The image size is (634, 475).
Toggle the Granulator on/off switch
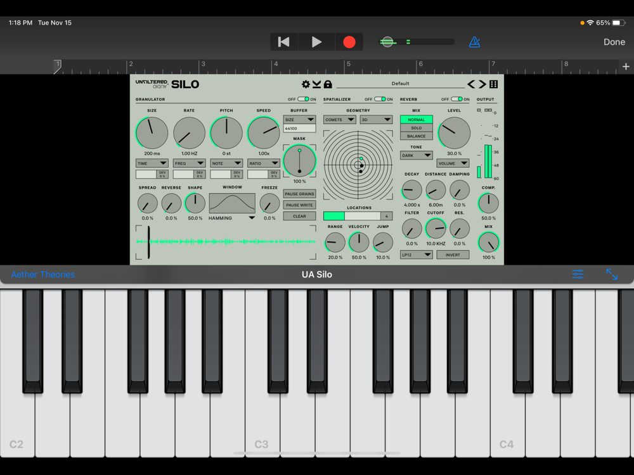pyautogui.click(x=303, y=99)
